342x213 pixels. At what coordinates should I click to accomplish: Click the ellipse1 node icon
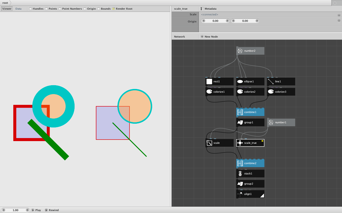pyautogui.click(x=240, y=81)
